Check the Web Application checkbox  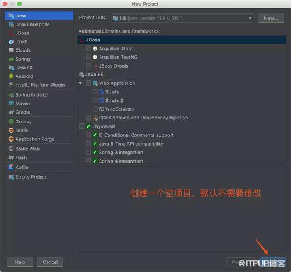click(x=88, y=83)
